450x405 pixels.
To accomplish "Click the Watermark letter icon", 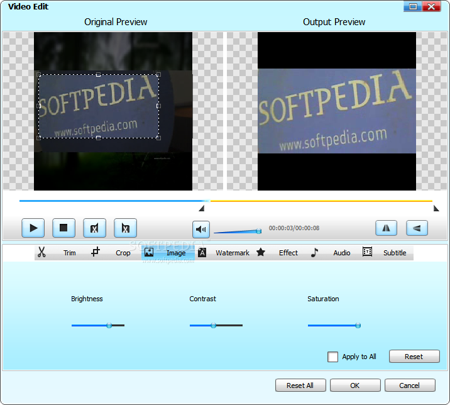I will pyautogui.click(x=202, y=252).
